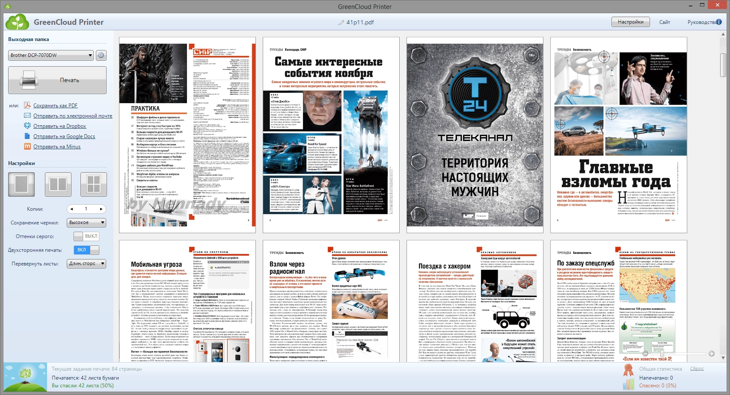
Task: Click Отправить по электронной почте link
Action: [x=73, y=116]
